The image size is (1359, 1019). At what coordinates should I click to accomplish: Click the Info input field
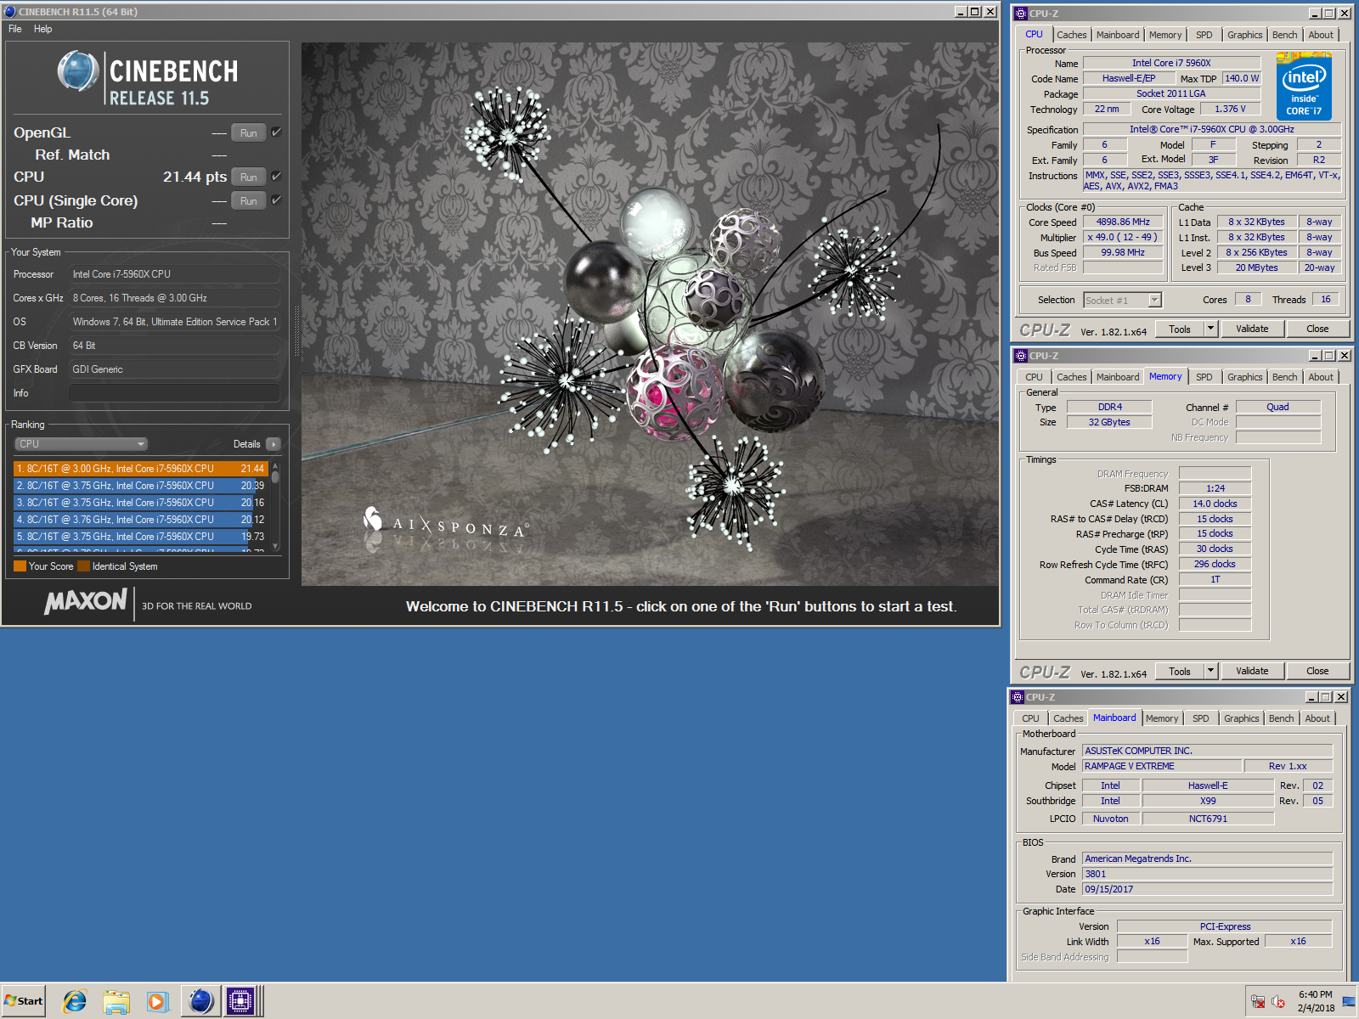coord(174,393)
